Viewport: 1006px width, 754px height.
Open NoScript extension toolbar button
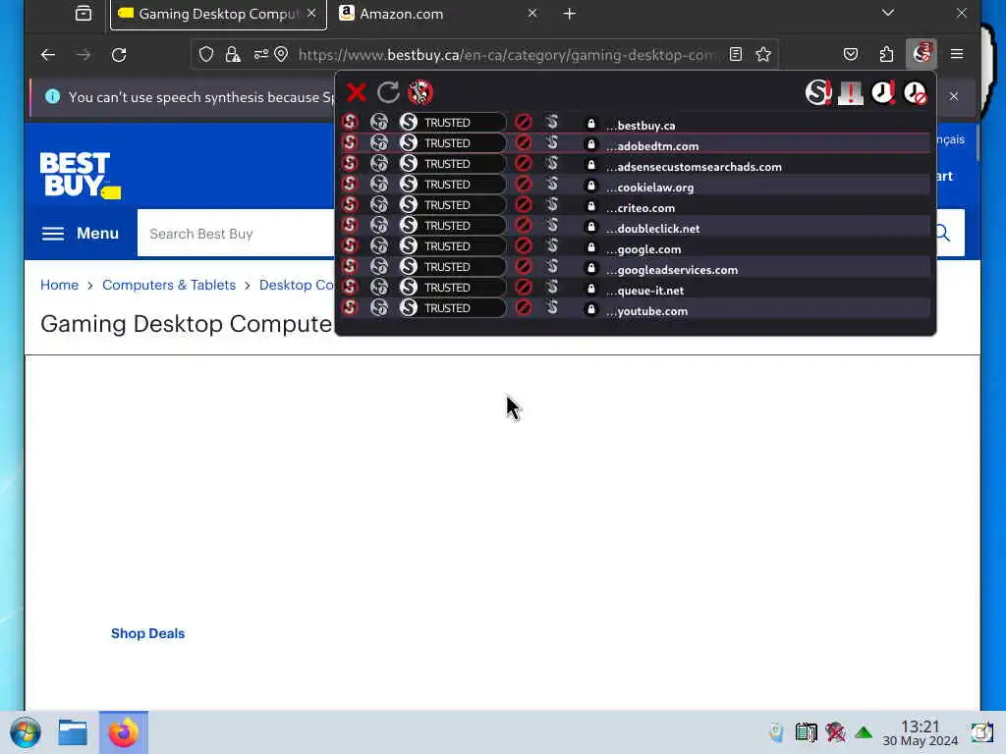922,54
